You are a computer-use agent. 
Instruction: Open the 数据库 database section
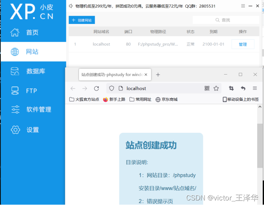(33, 71)
